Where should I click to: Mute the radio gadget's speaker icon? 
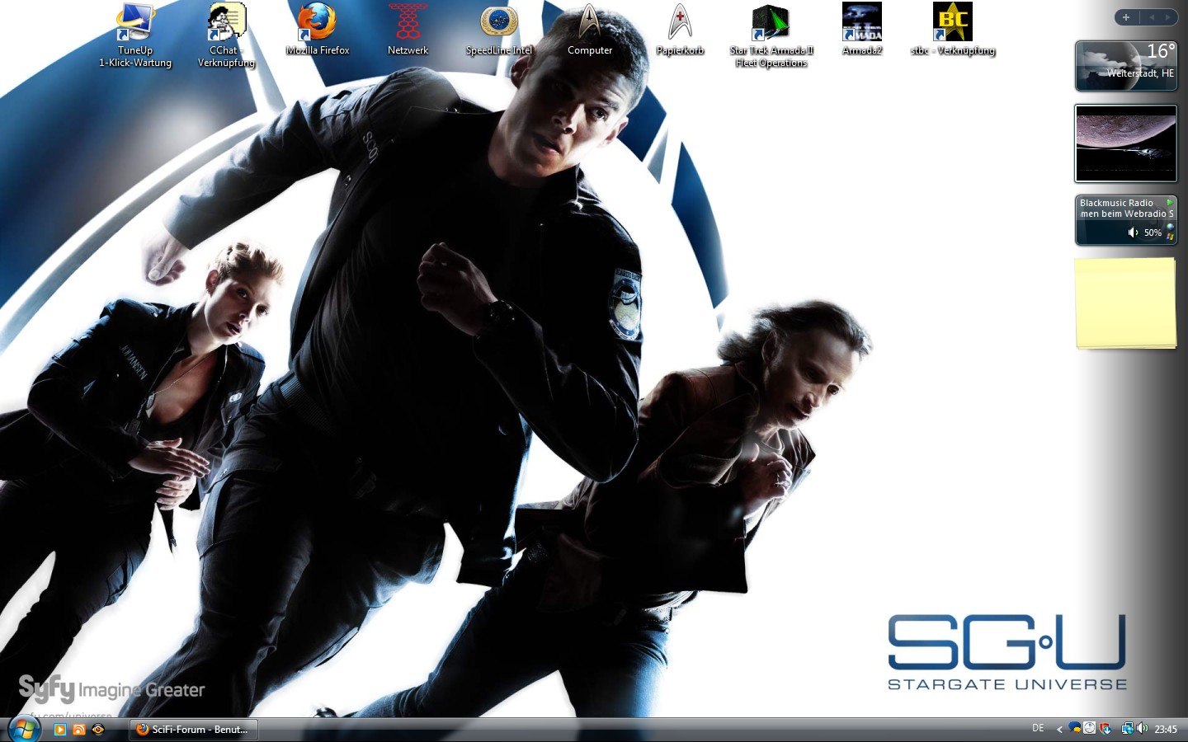[1133, 232]
